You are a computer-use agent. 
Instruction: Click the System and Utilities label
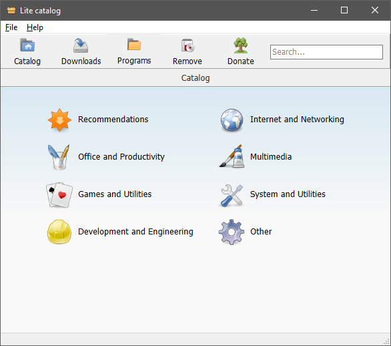point(288,194)
